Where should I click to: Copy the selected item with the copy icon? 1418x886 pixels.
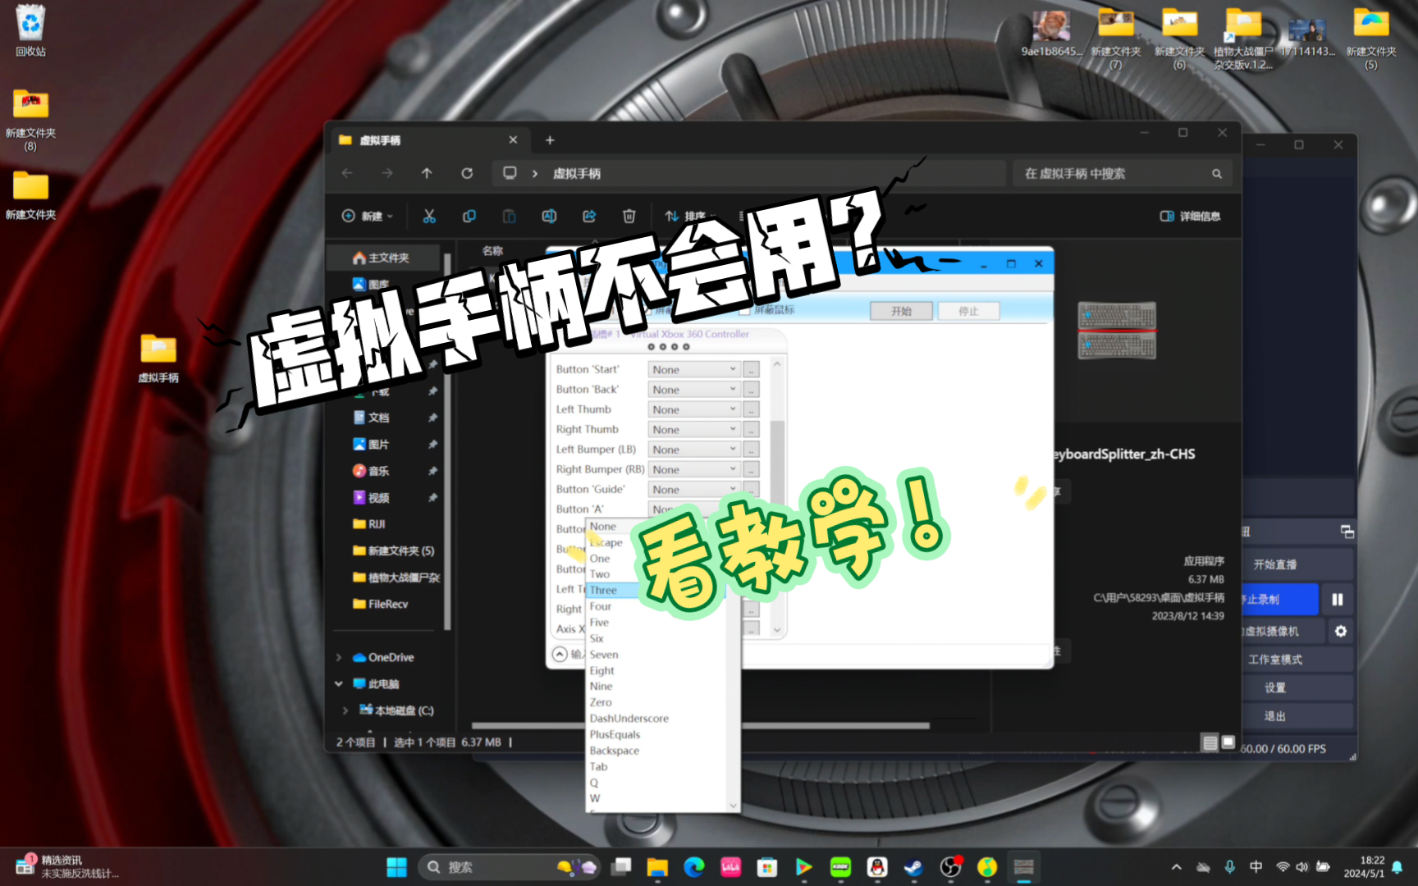pos(469,216)
